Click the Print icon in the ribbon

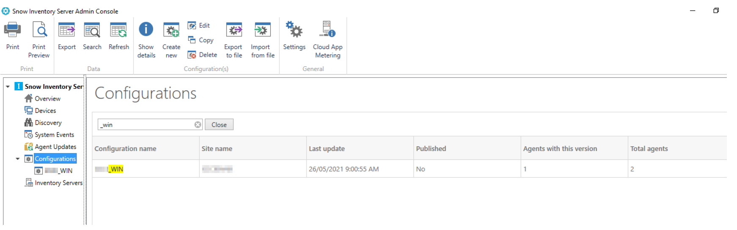tap(13, 30)
